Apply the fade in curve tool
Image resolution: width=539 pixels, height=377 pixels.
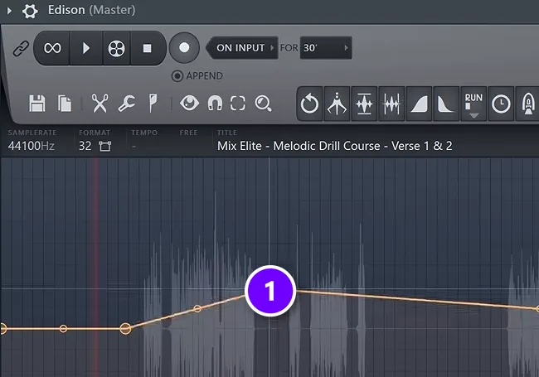click(419, 104)
